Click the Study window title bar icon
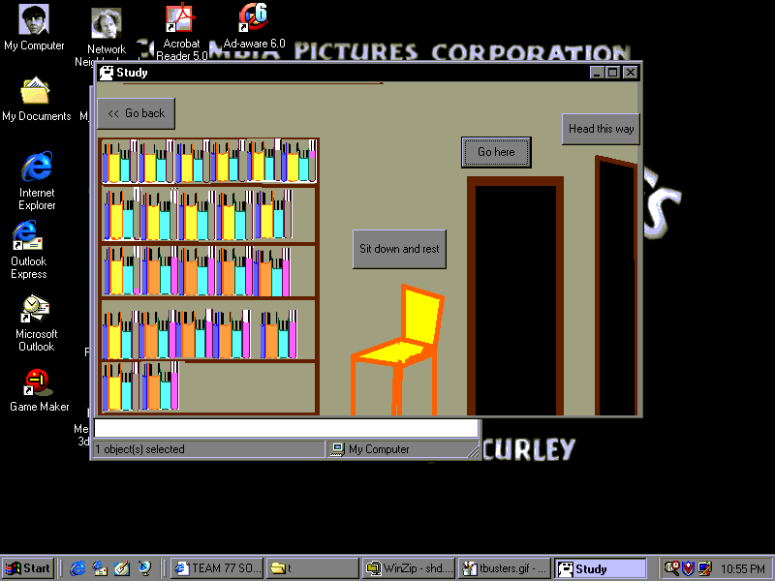The height and width of the screenshot is (581, 775). 107,73
